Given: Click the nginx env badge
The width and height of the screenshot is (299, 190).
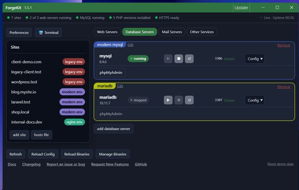Looking at the screenshot, I should pos(75,122).
